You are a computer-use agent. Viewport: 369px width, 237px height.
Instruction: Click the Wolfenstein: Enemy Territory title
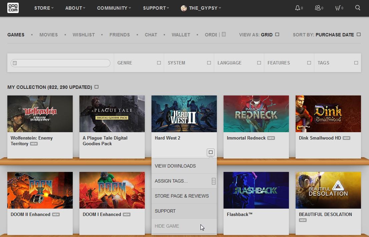point(32,141)
